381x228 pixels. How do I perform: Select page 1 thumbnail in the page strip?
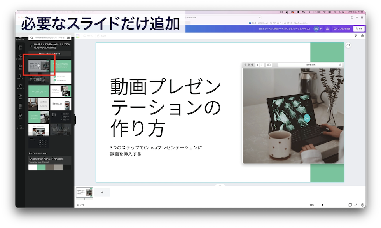(84, 192)
